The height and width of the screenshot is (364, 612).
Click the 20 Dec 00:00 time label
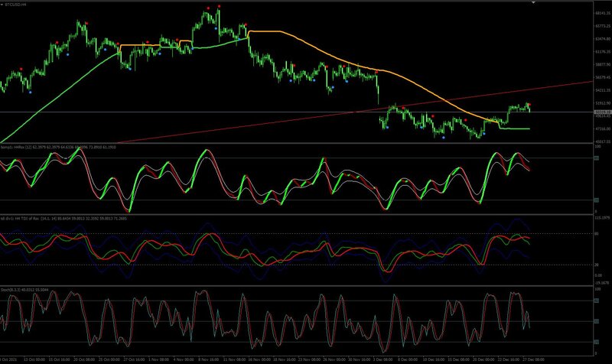coord(483,359)
